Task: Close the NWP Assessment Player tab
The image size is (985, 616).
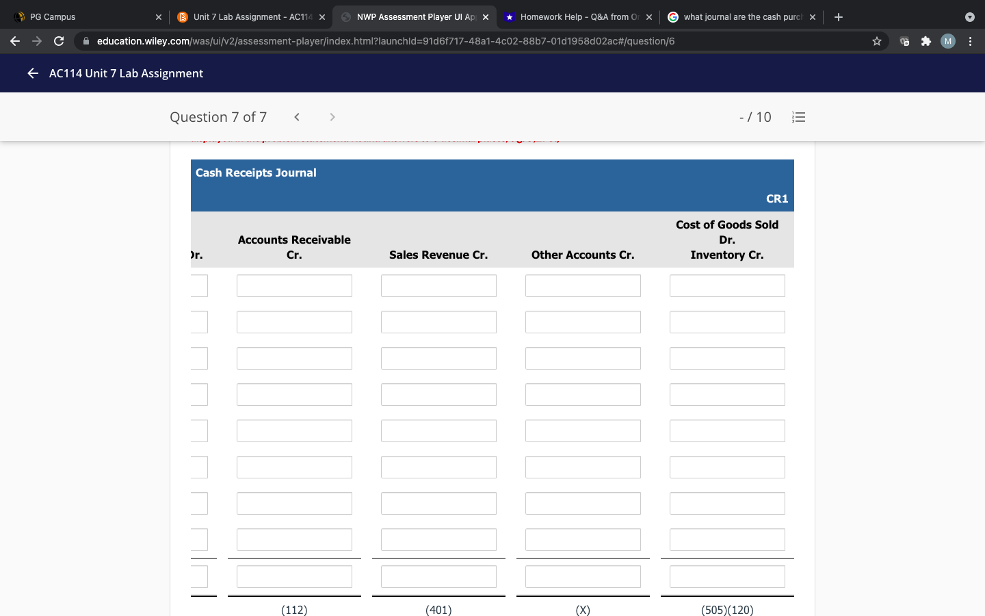Action: pos(486,16)
